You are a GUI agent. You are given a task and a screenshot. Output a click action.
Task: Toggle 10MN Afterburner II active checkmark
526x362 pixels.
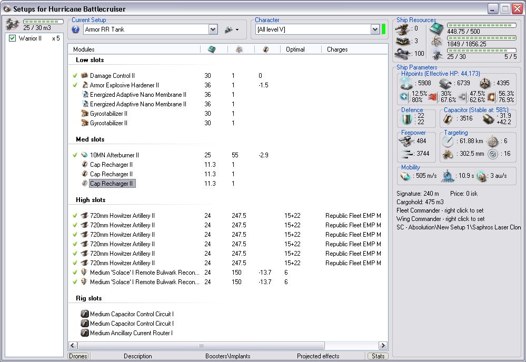(x=75, y=155)
